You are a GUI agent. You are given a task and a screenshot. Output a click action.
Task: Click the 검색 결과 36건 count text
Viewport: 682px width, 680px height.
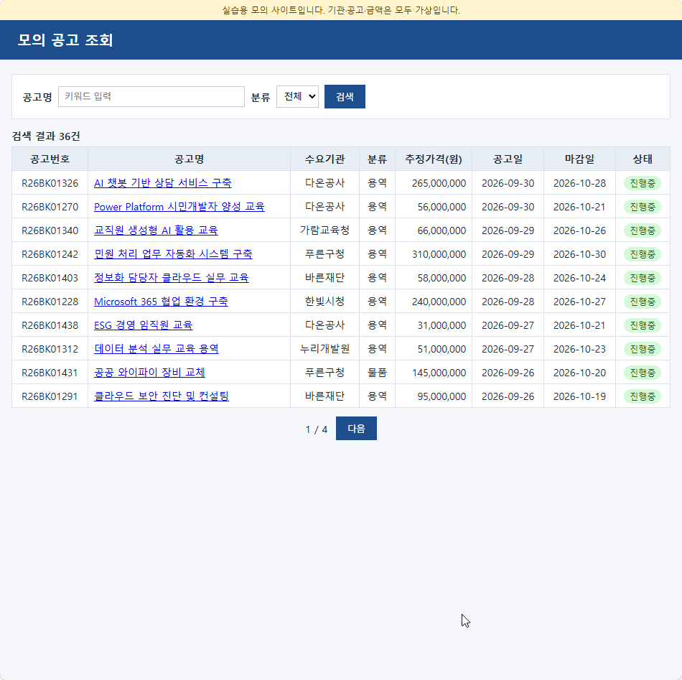tap(46, 136)
